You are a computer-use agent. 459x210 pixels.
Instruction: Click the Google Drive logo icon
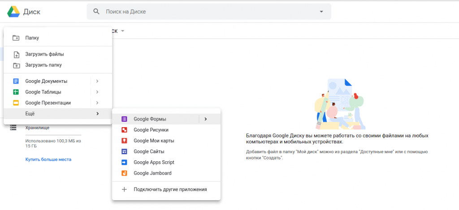click(12, 11)
